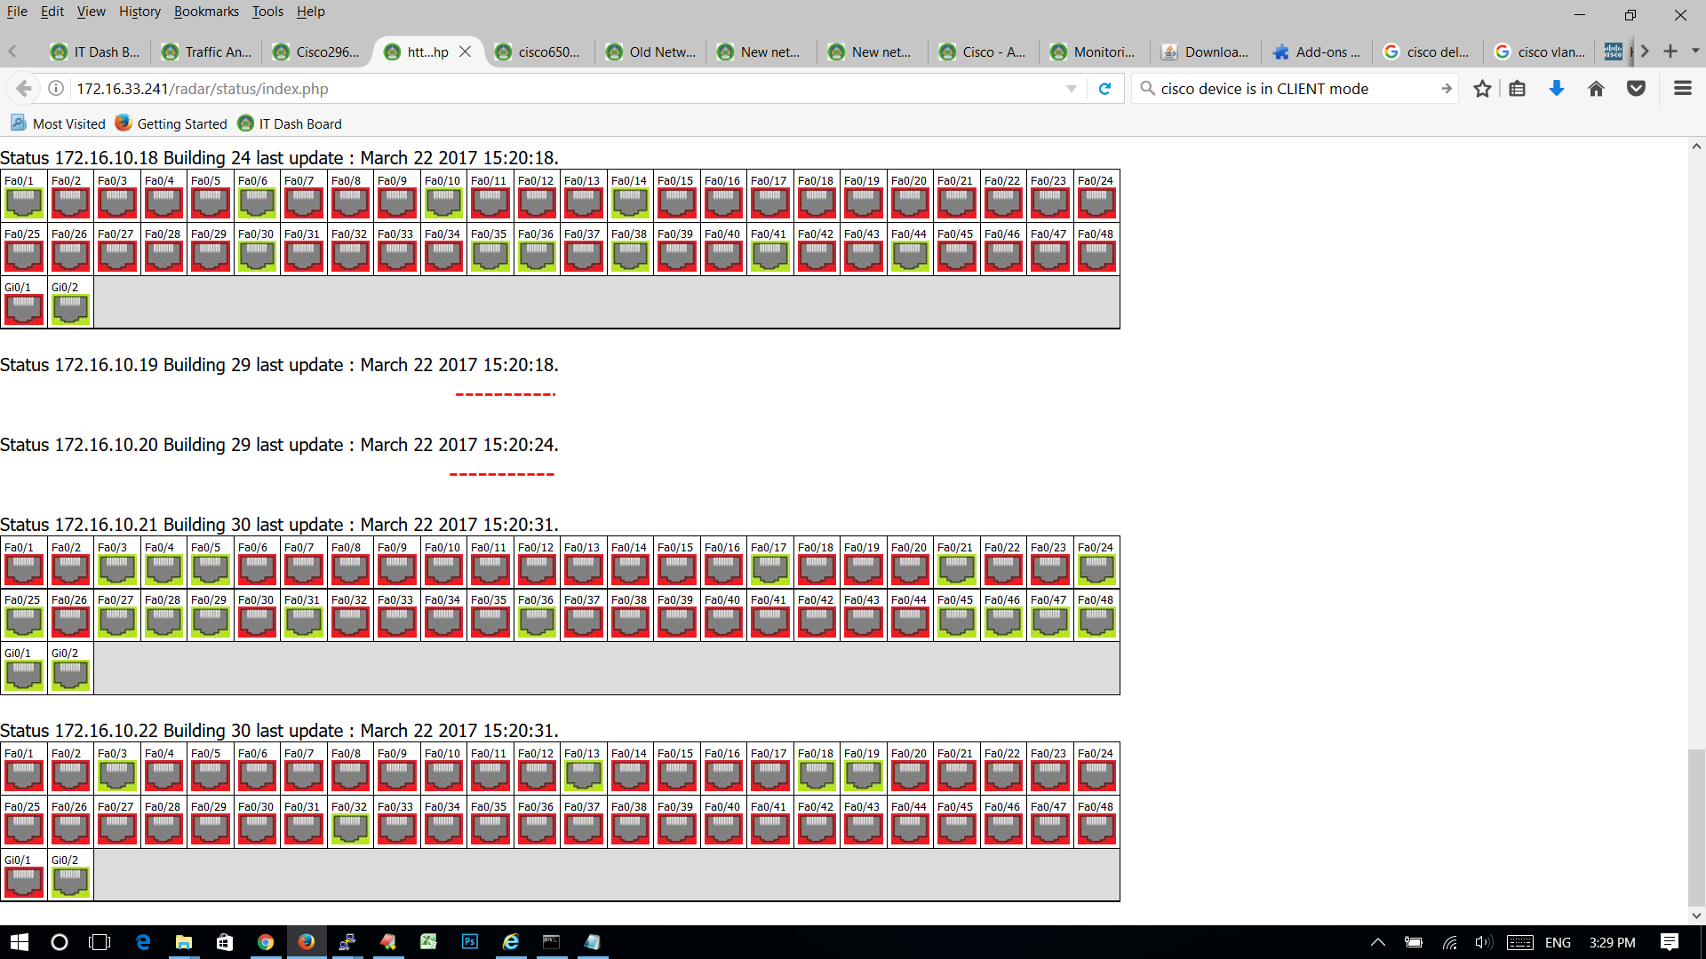Open the Bookmarks menu
The width and height of the screenshot is (1706, 959).
206,12
